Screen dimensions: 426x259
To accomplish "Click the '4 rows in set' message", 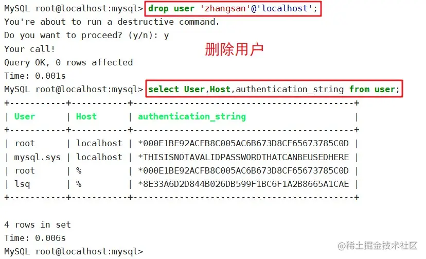I will tap(38, 225).
